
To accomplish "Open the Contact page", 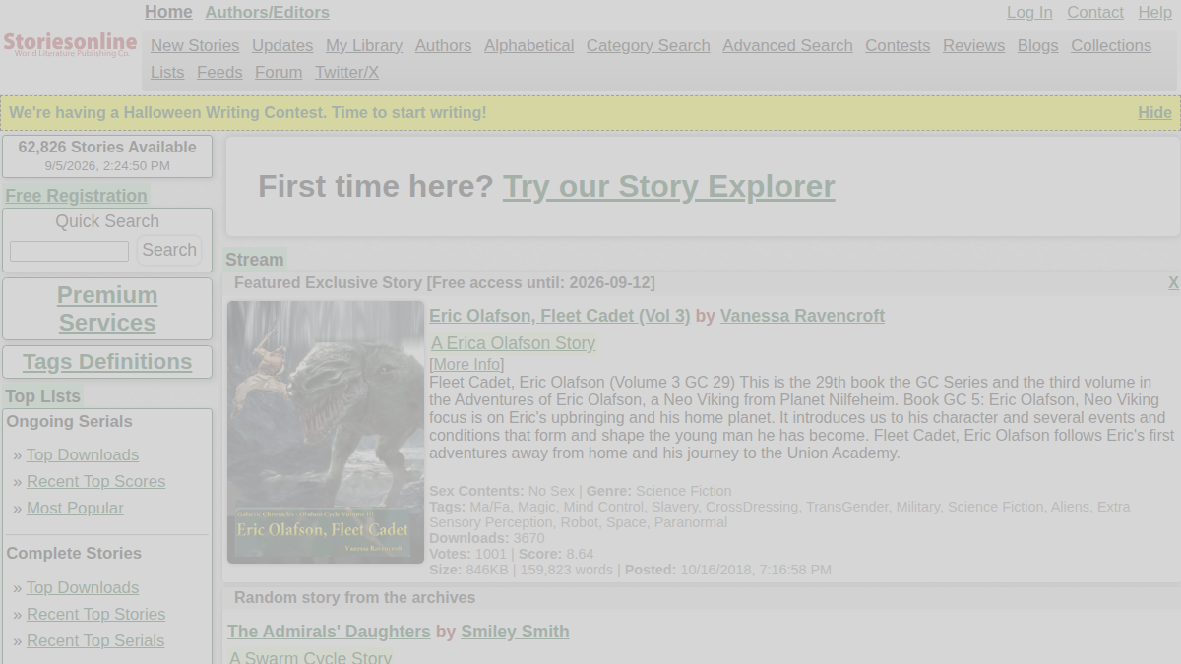I will click(1094, 12).
